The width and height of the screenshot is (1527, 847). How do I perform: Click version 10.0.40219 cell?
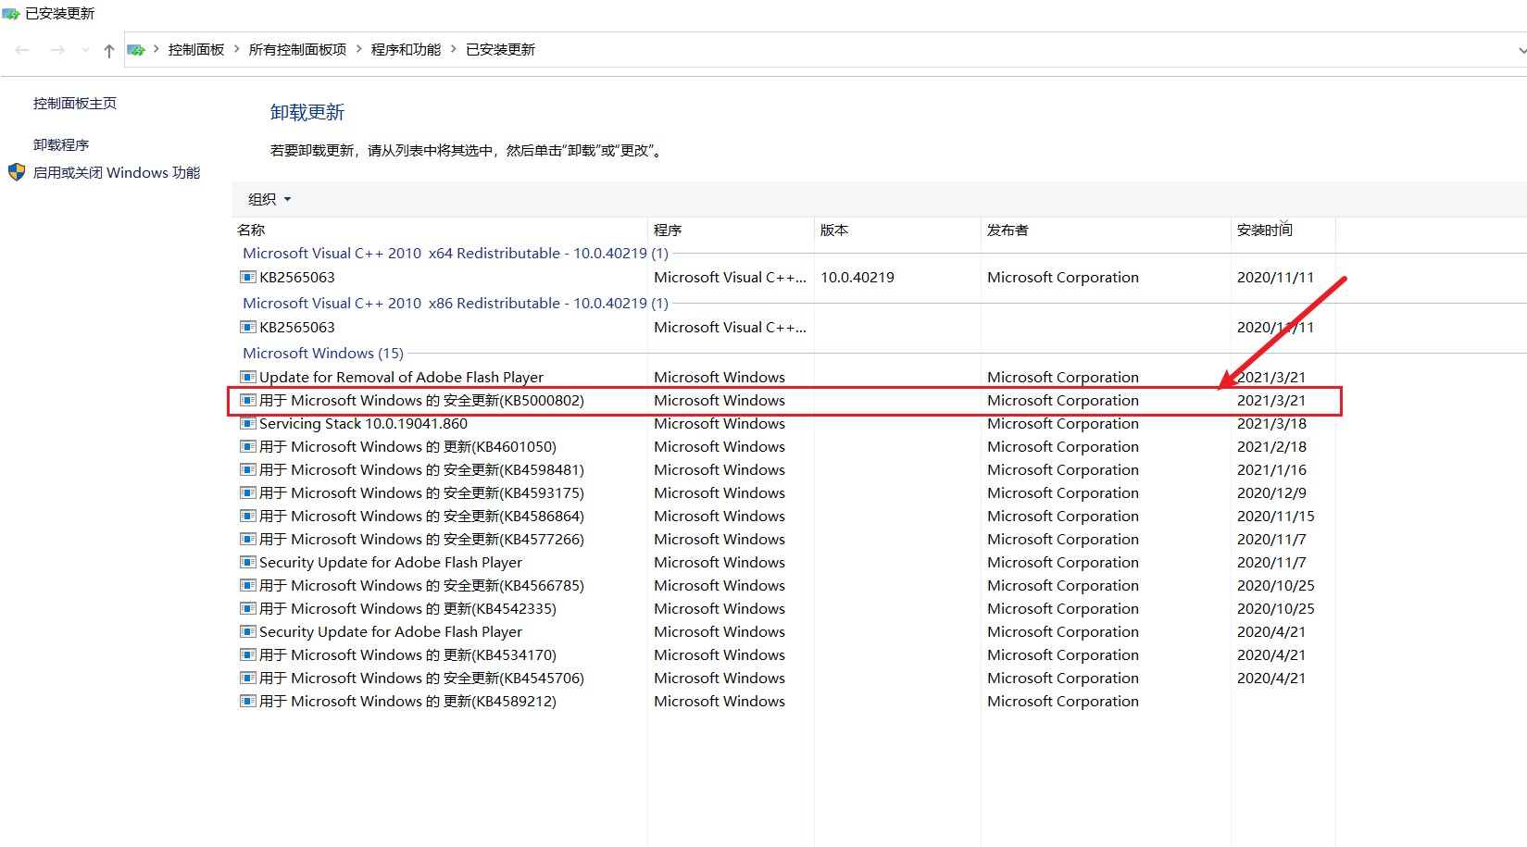857,278
